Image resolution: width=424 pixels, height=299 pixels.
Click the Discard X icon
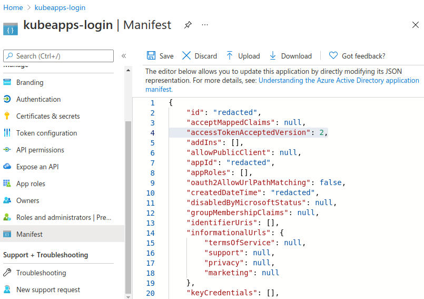[186, 55]
